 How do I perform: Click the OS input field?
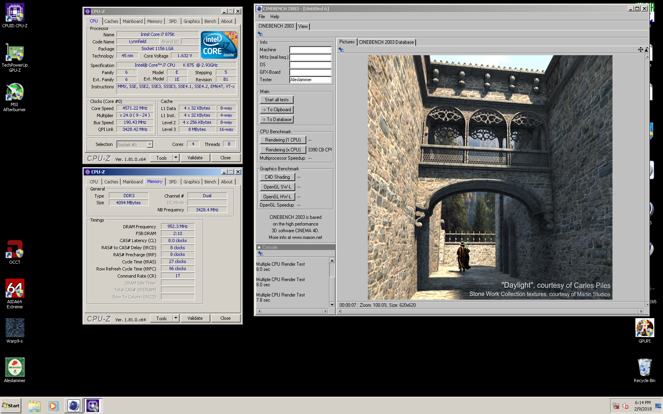[310, 65]
